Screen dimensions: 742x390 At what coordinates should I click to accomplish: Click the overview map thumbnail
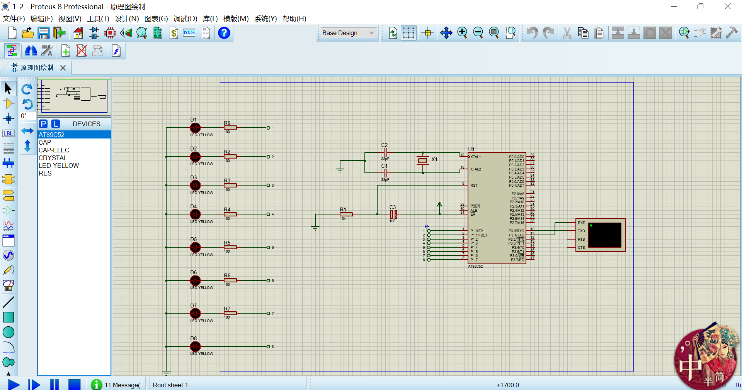point(74,96)
